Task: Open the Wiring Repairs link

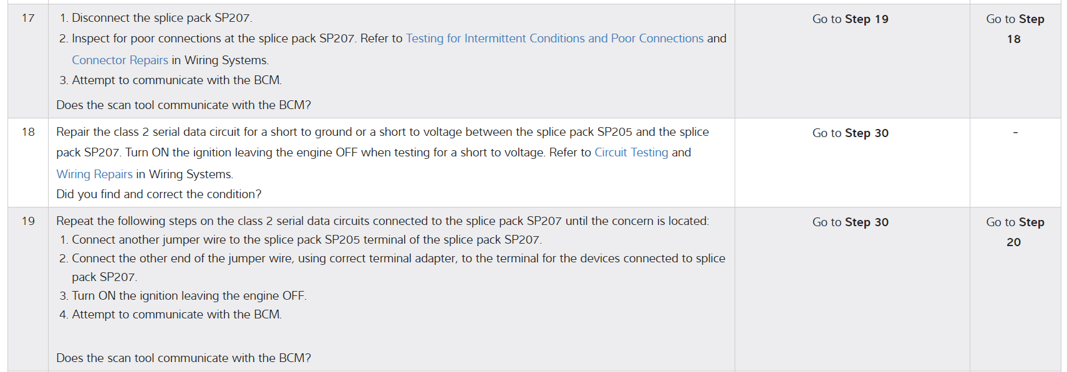Action: coord(94,174)
